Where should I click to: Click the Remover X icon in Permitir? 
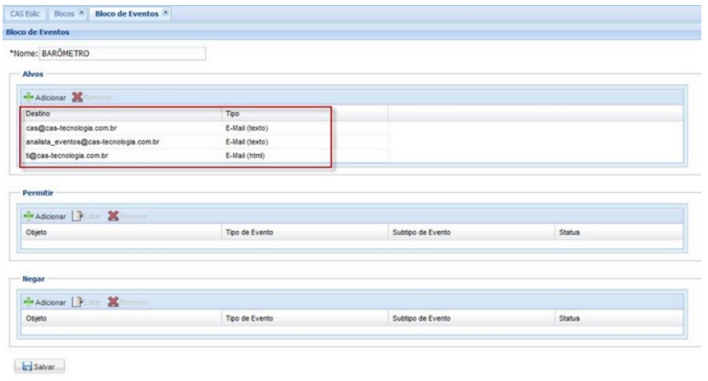111,216
